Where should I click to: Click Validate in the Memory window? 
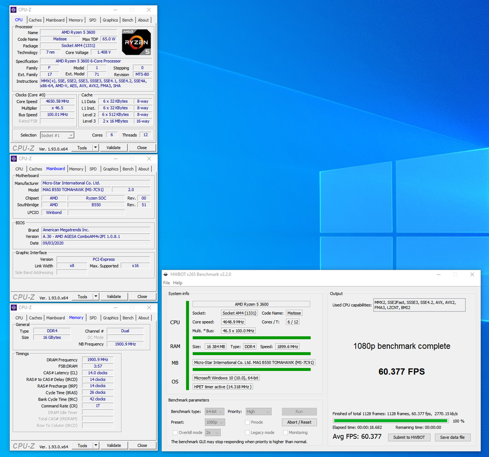pyautogui.click(x=114, y=446)
